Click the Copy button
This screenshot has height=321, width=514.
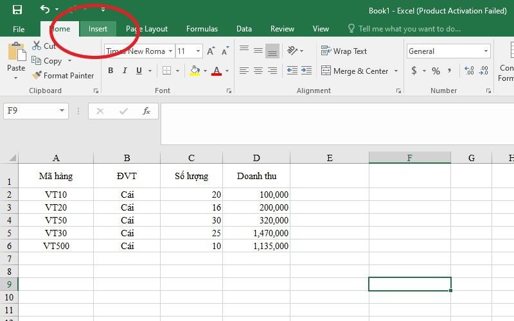[x=46, y=60]
